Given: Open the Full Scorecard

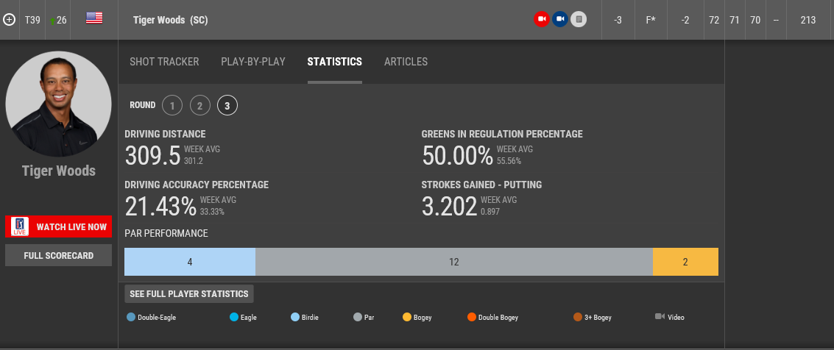Looking at the screenshot, I should pyautogui.click(x=58, y=255).
